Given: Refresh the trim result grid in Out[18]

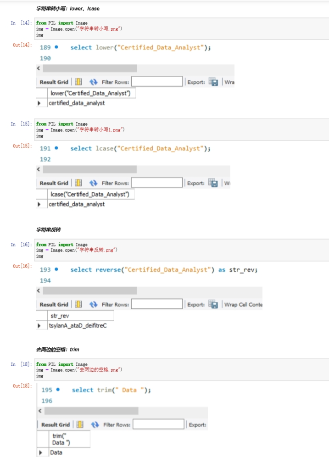Looking at the screenshot, I should [95, 424].
